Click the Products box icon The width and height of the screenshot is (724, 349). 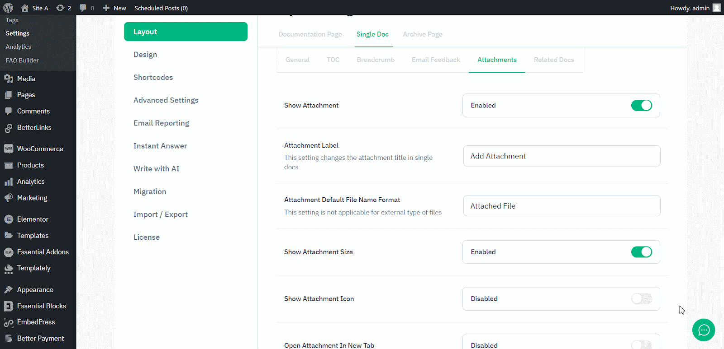[9, 165]
